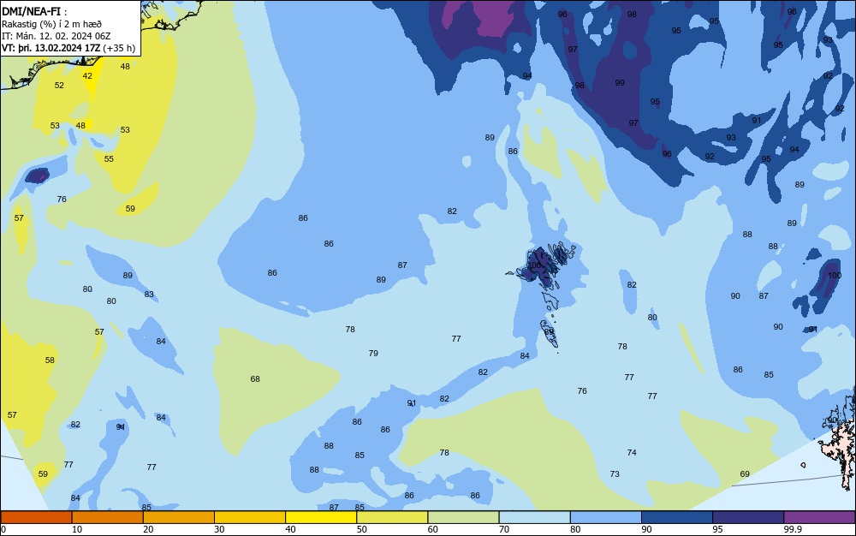The height and width of the screenshot is (536, 856).
Task: Click the legend tick label 40
Action: coord(290,529)
